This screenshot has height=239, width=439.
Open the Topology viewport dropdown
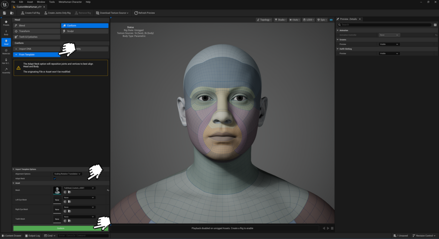(264, 20)
